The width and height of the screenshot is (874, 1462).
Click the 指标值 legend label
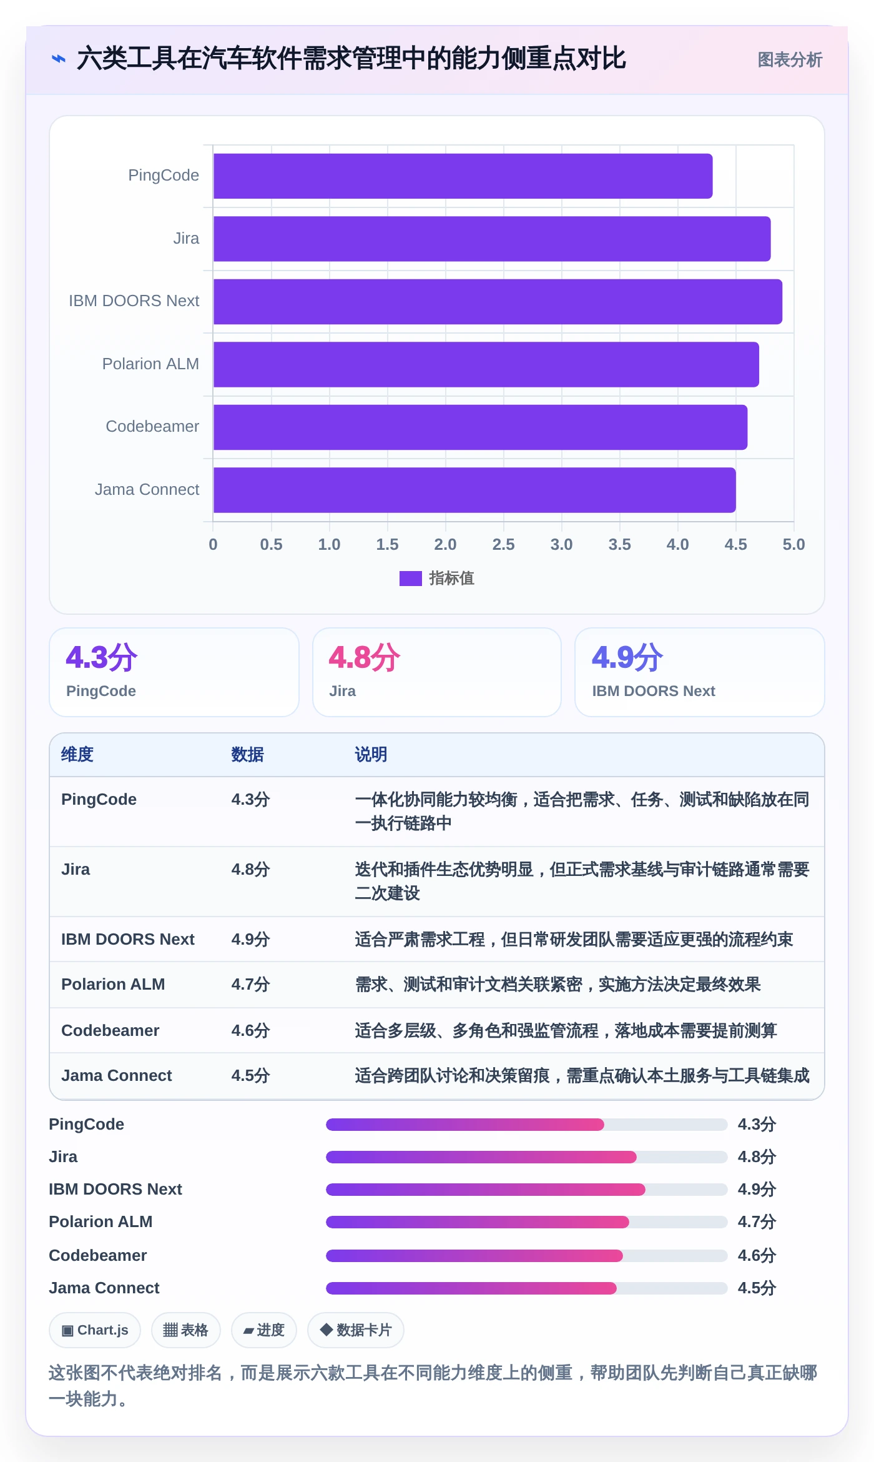point(451,579)
